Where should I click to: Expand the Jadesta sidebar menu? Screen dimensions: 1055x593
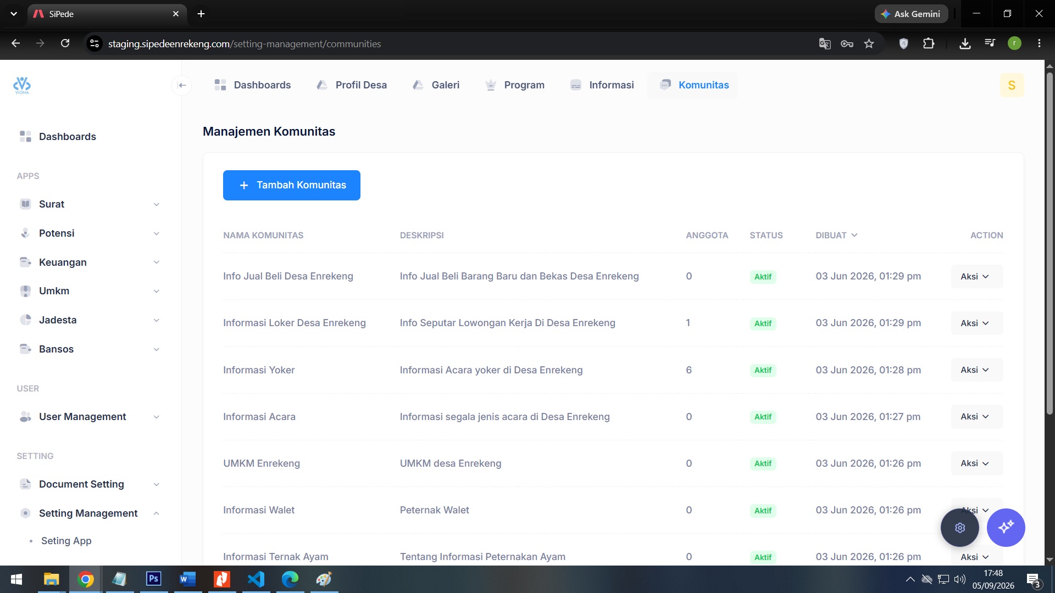click(90, 320)
